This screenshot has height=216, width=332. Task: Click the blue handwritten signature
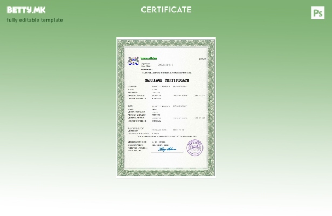point(167,150)
